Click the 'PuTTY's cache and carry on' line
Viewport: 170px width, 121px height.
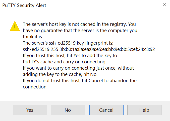65,62
